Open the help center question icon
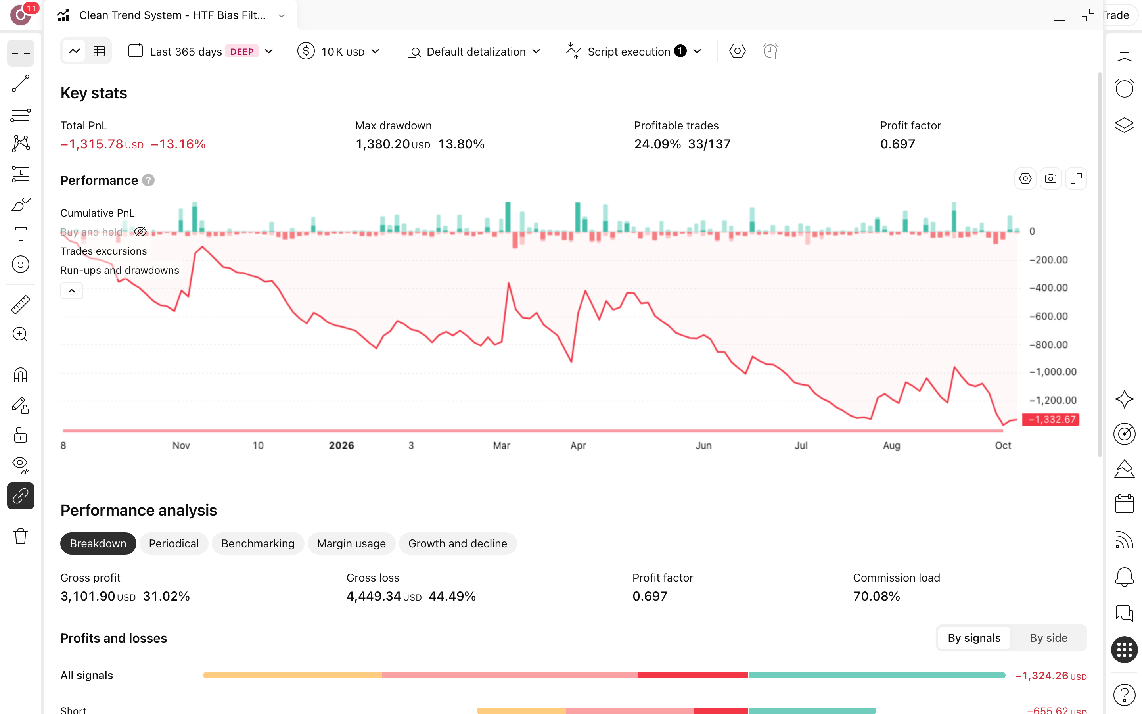This screenshot has height=714, width=1142. [1124, 695]
